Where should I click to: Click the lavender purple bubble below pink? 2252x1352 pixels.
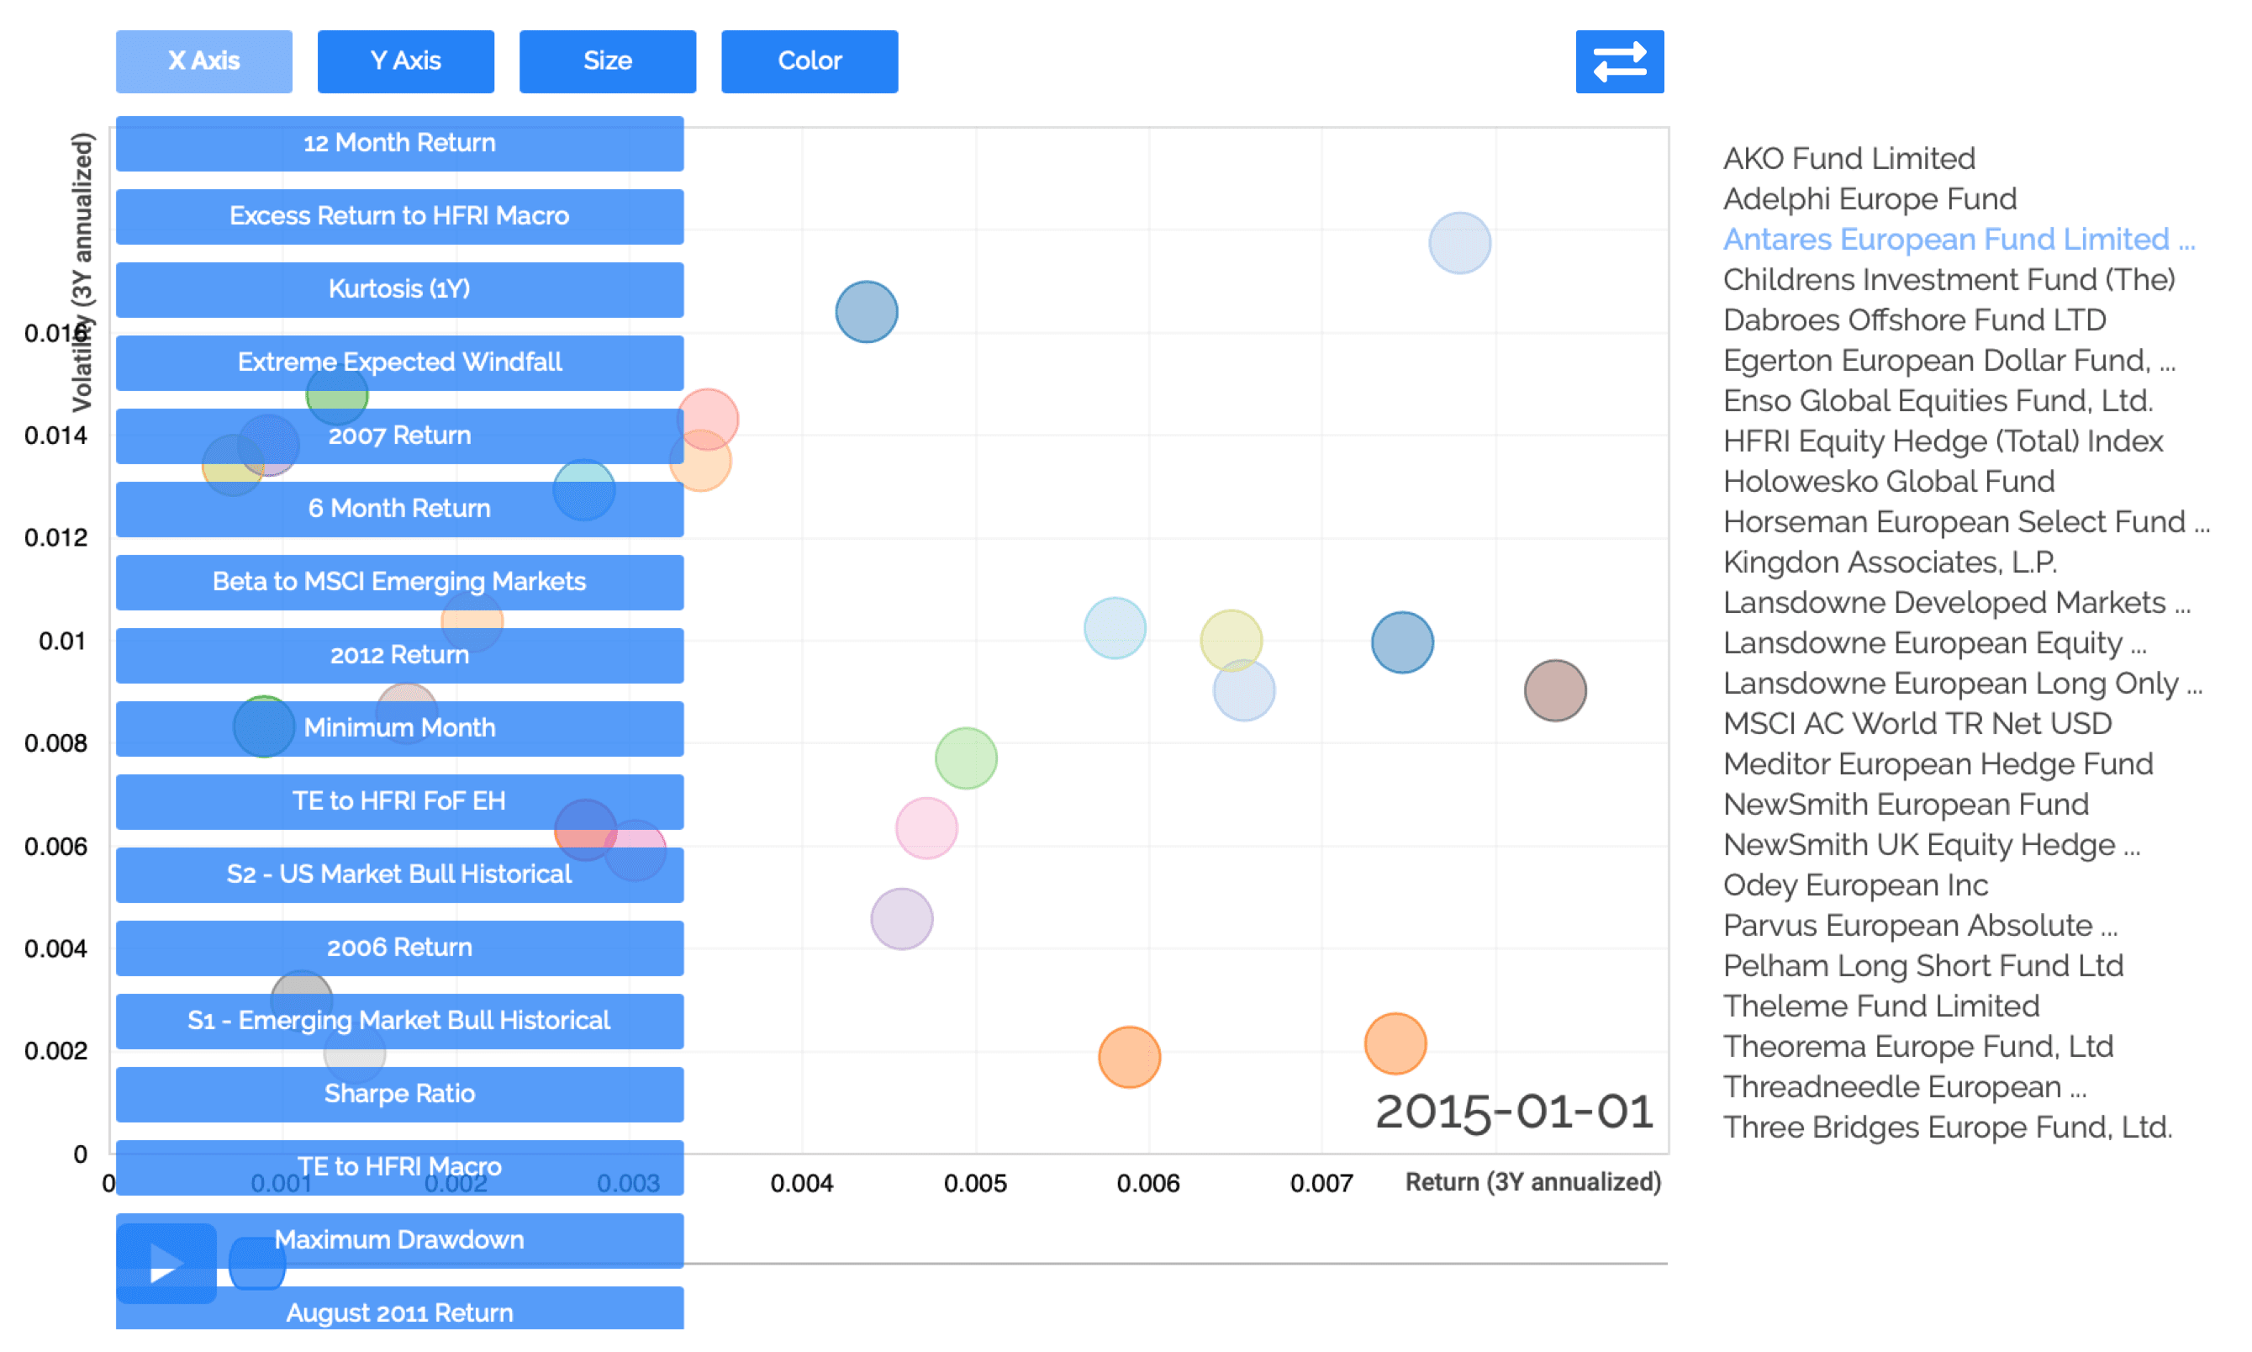pos(901,918)
